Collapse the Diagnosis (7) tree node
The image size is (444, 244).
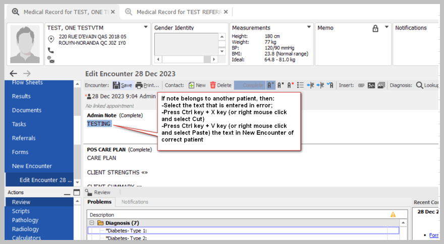(x=92, y=223)
